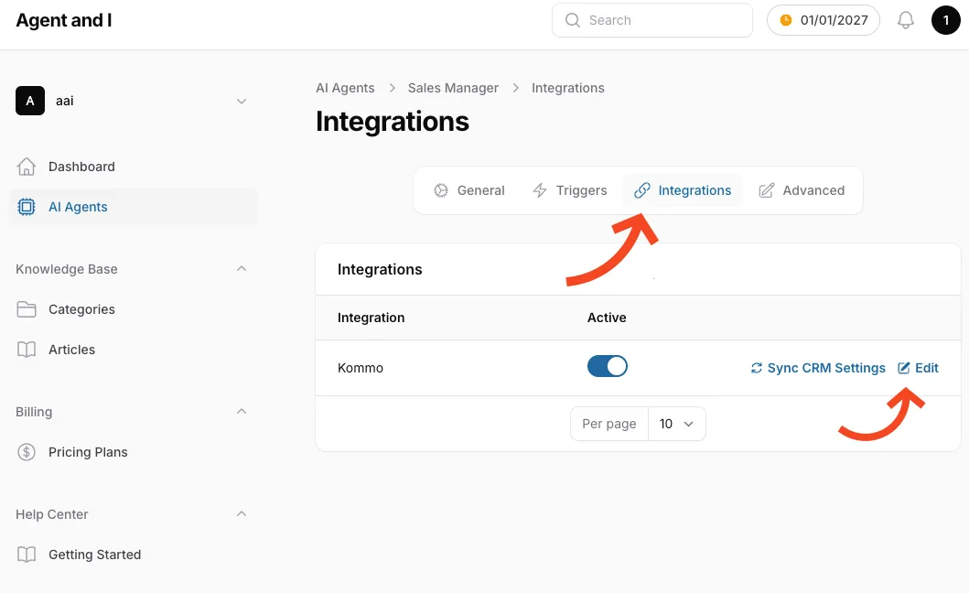Click the notification bell icon
The width and height of the screenshot is (969, 593).
(906, 20)
